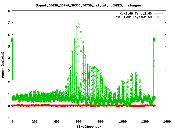172x129 pixels.
Task: Click the x-axis tick label 800
Action: [x=101, y=121]
